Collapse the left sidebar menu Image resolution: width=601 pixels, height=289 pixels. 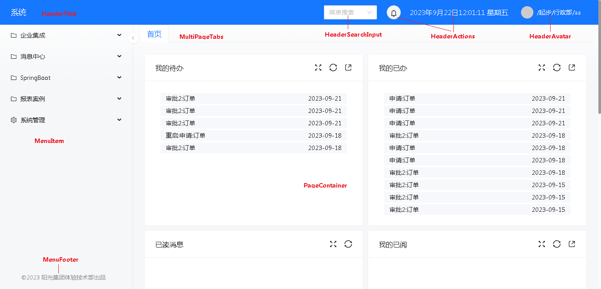[133, 38]
